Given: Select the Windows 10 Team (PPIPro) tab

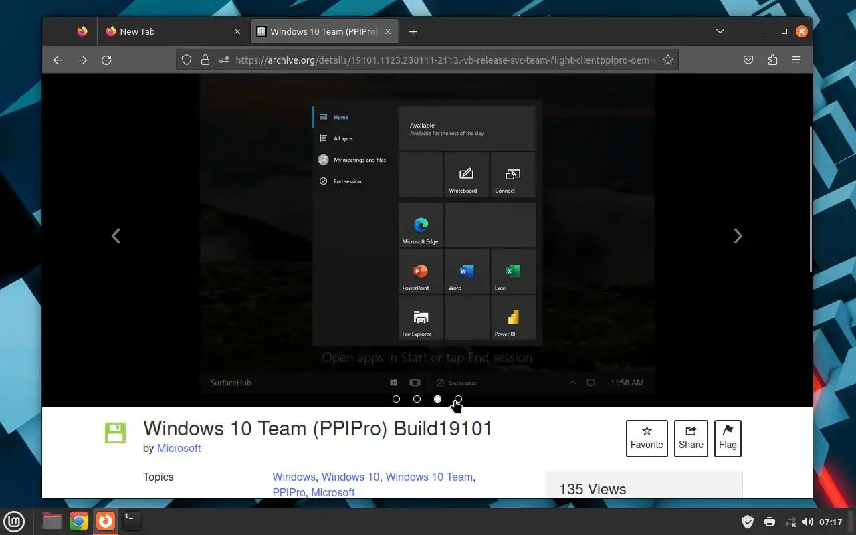Looking at the screenshot, I should 324,31.
